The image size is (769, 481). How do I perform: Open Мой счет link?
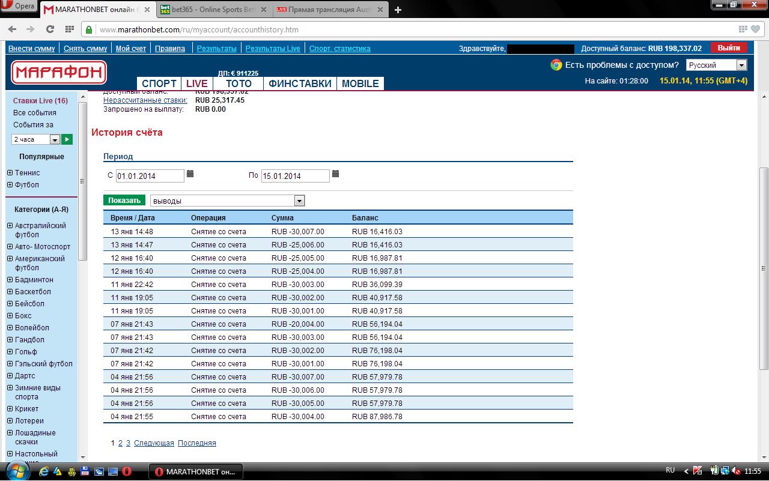tap(131, 49)
